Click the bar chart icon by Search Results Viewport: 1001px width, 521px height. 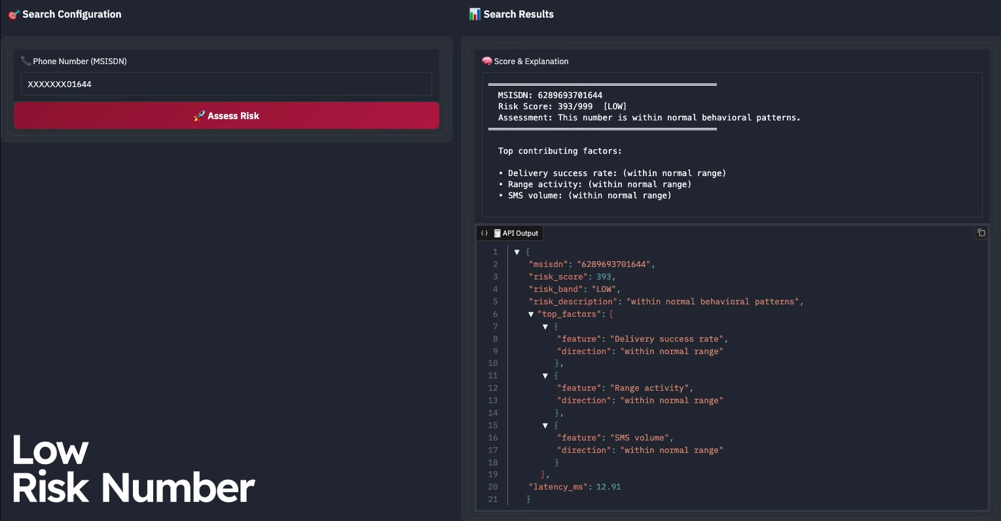(x=475, y=14)
